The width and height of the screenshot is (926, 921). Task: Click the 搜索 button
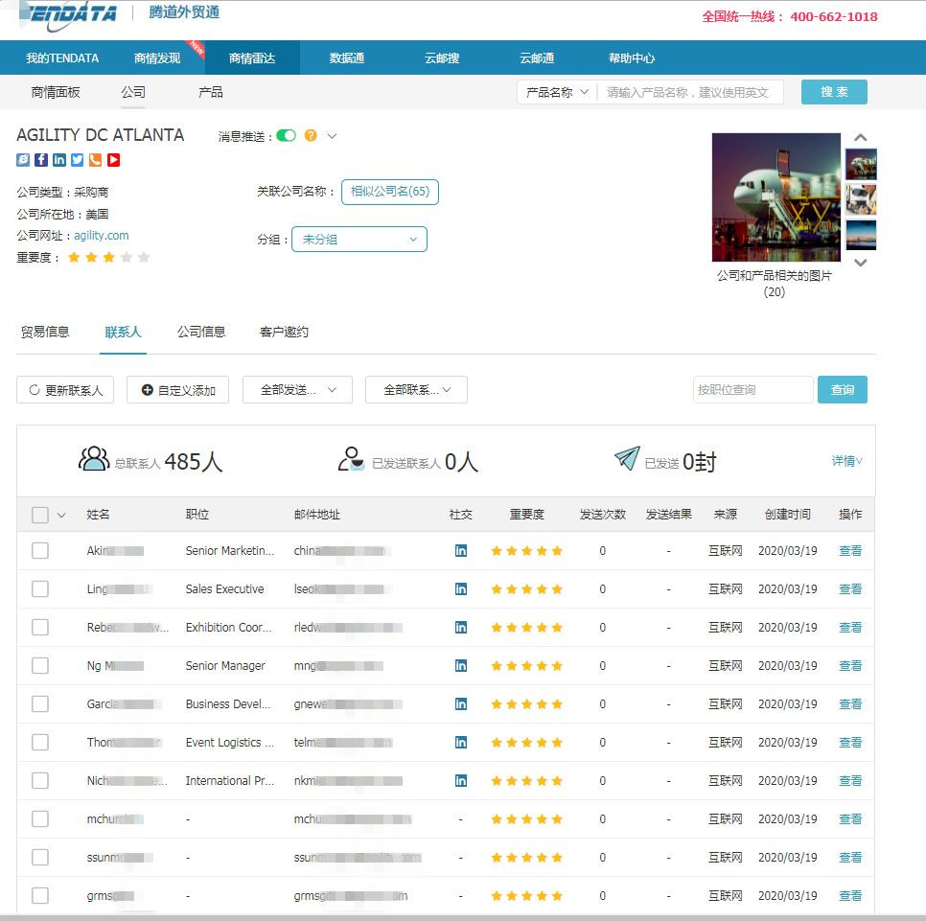coord(834,92)
